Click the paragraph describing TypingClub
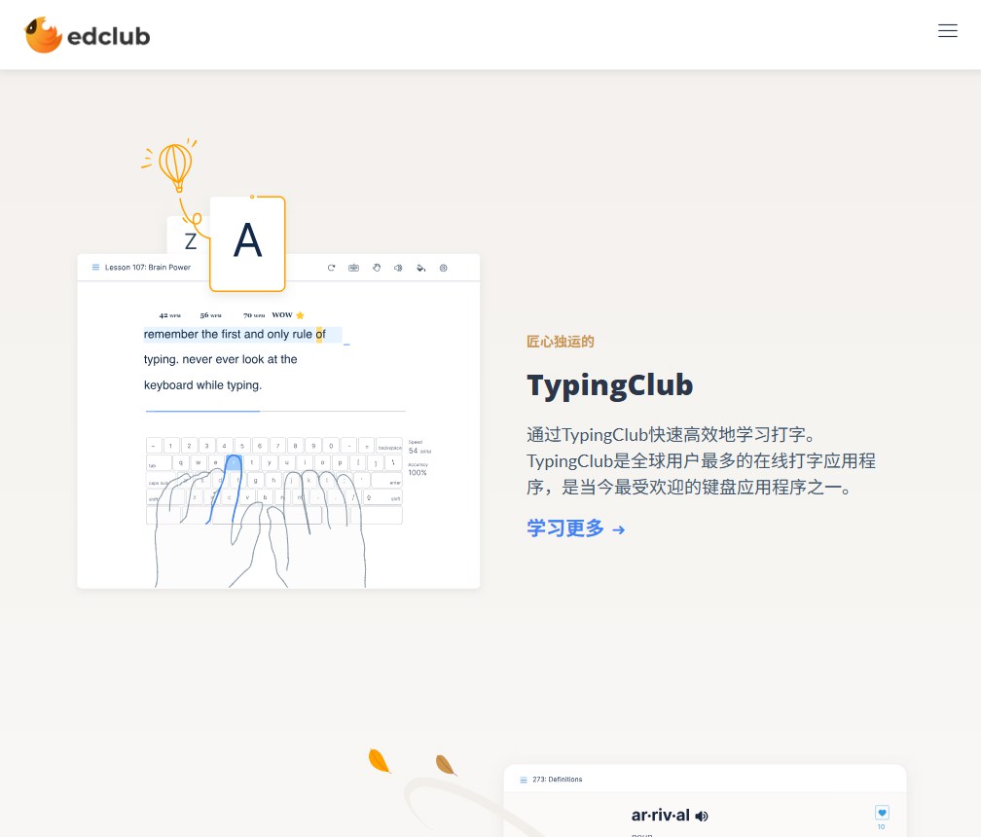 [701, 460]
